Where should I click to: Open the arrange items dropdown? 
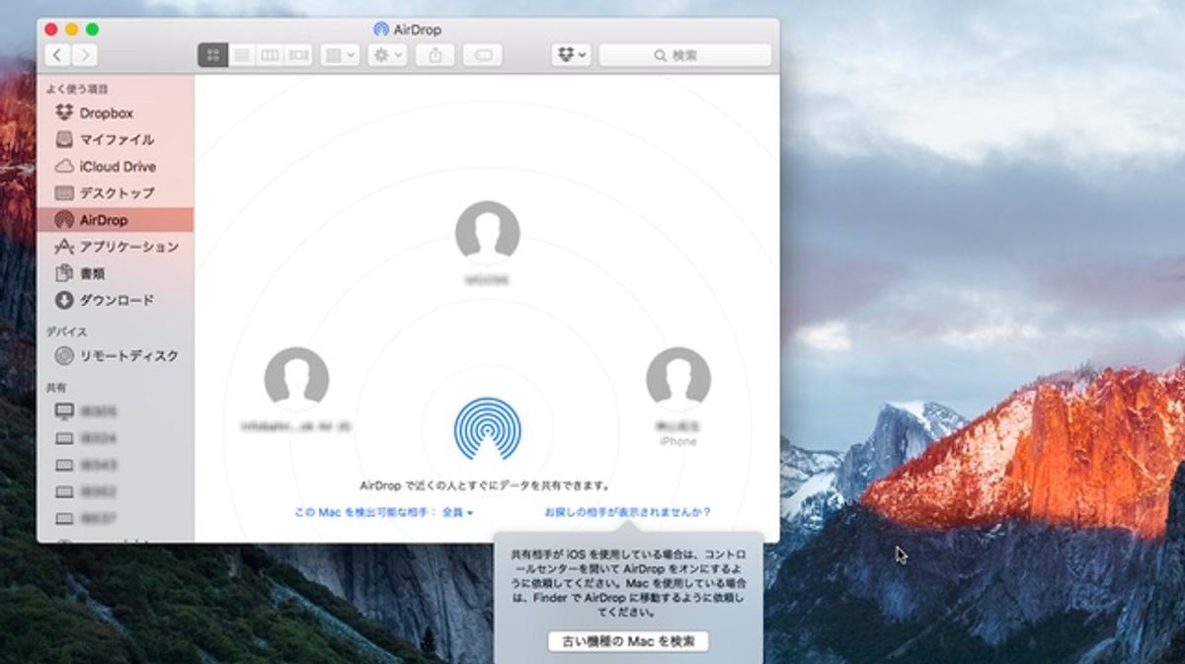[340, 55]
